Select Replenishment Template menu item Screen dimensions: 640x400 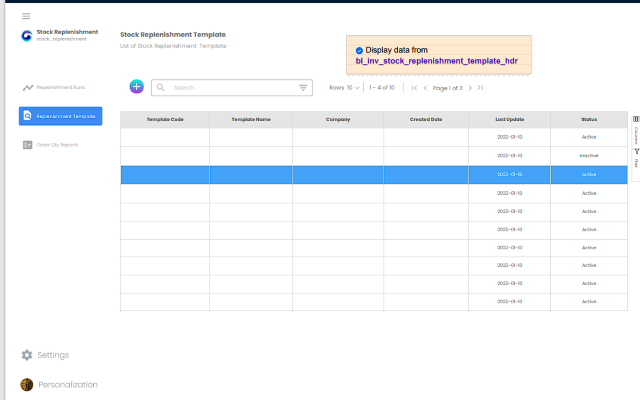click(x=60, y=116)
